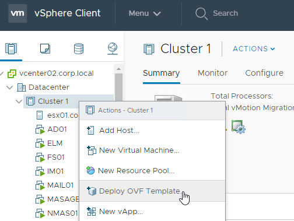Select the NMAS01 virtual machine
The image size is (294, 221).
coord(62,213)
